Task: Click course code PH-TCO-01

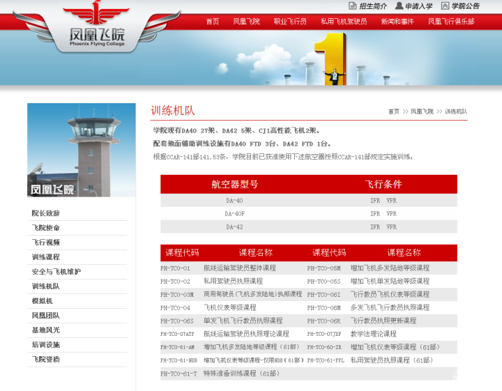Action: click(x=175, y=268)
